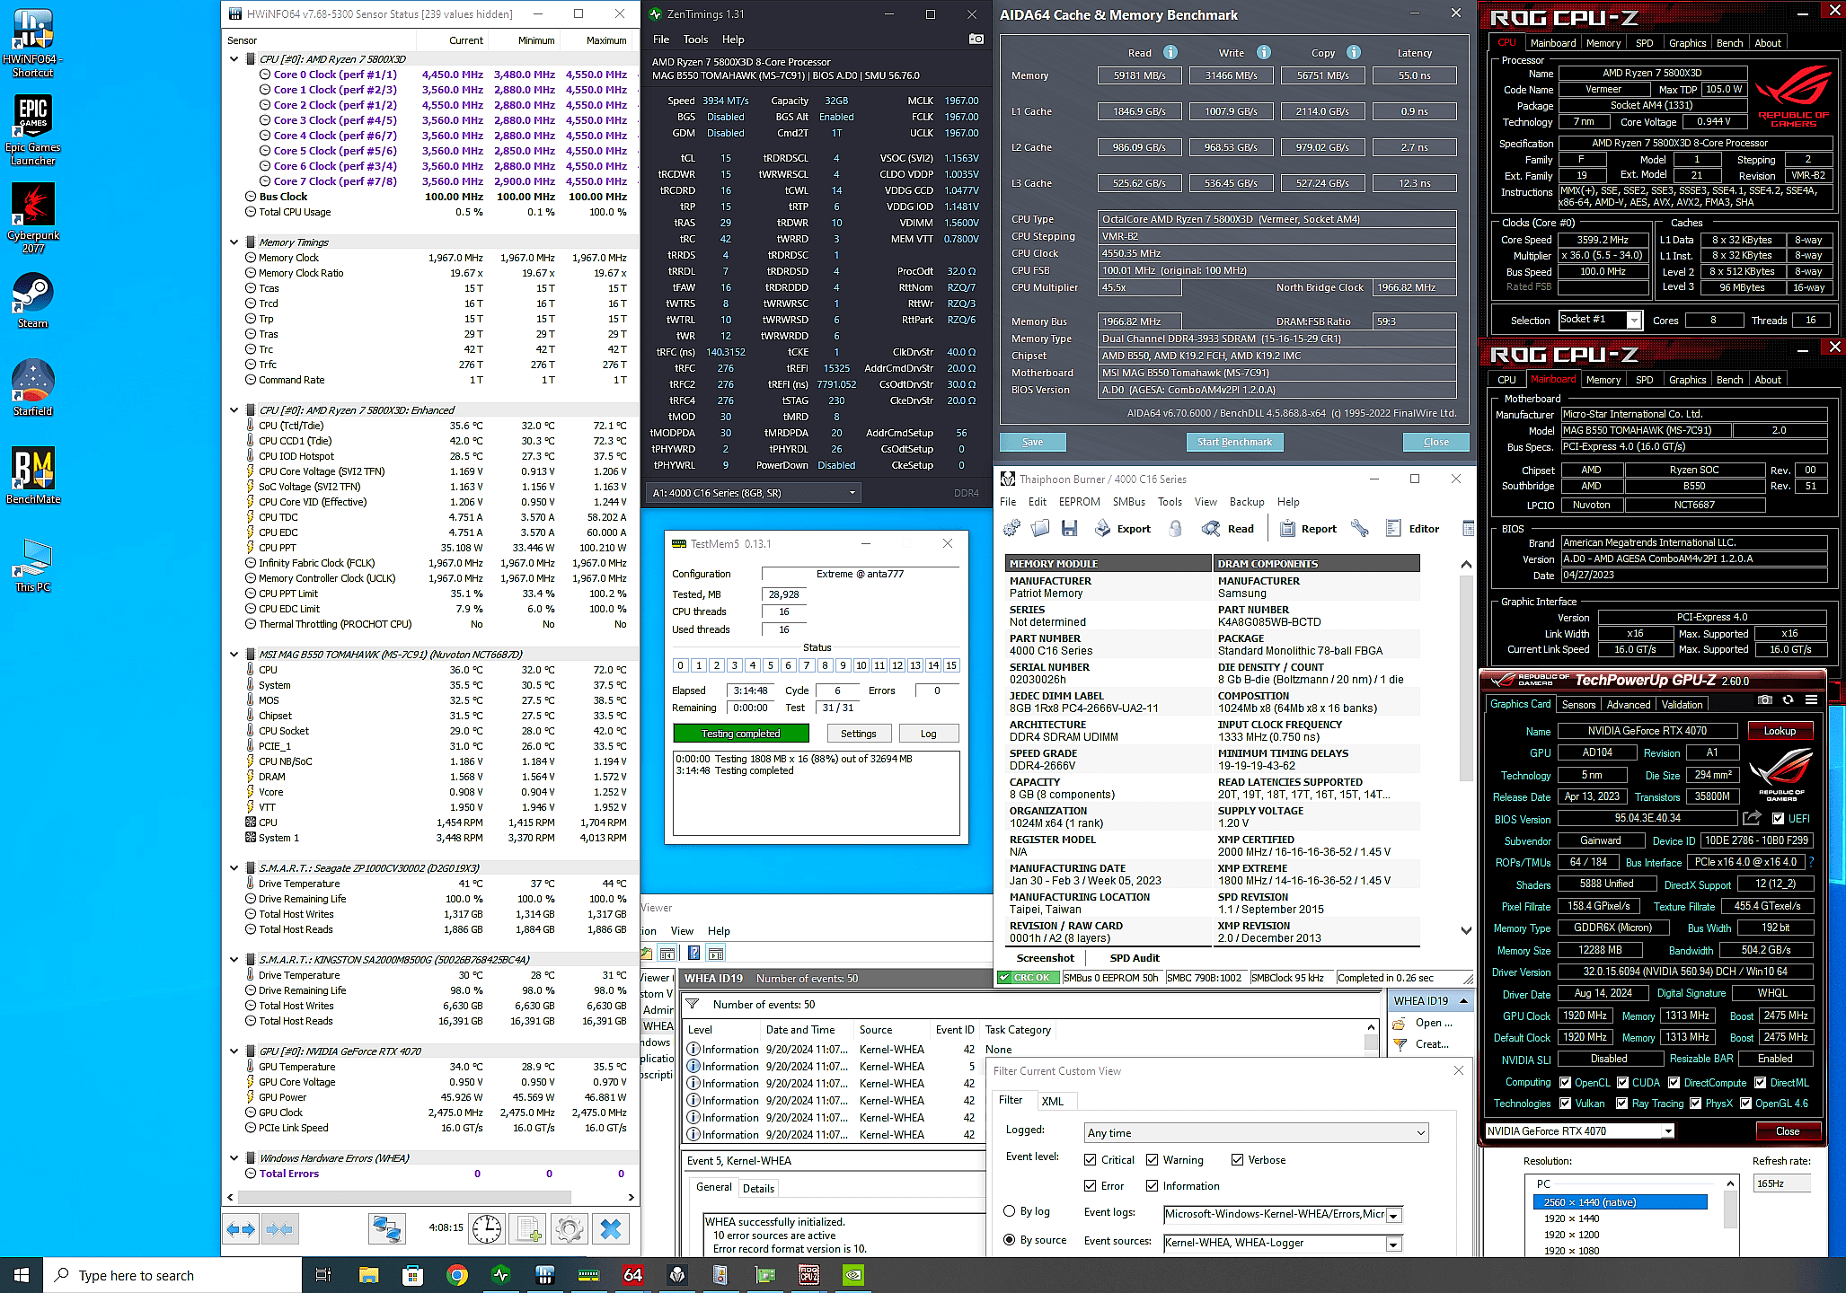Click AIDA64 Read info icon
The width and height of the screenshot is (1846, 1293).
(x=1170, y=53)
